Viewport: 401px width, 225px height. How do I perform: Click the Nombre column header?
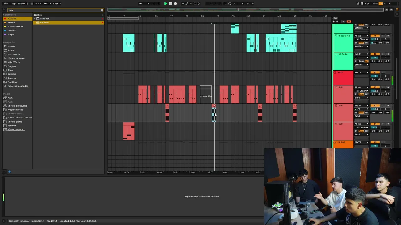(38, 15)
